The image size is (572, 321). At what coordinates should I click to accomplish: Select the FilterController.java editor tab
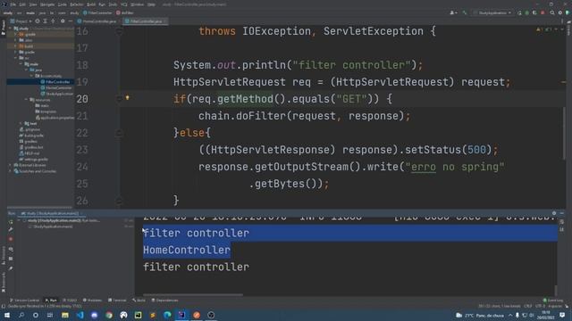pyautogui.click(x=145, y=21)
